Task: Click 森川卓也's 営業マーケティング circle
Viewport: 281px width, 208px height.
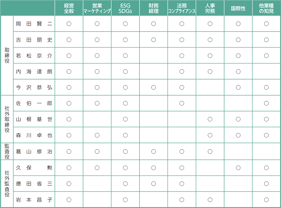Action: point(97,135)
